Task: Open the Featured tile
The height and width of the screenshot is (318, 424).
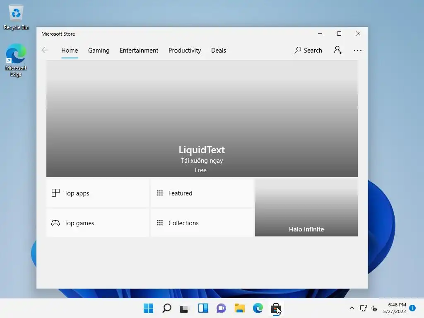Action: 202,193
